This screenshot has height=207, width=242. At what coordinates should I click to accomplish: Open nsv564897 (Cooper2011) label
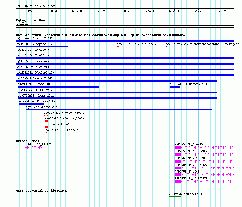pyautogui.click(x=36, y=84)
